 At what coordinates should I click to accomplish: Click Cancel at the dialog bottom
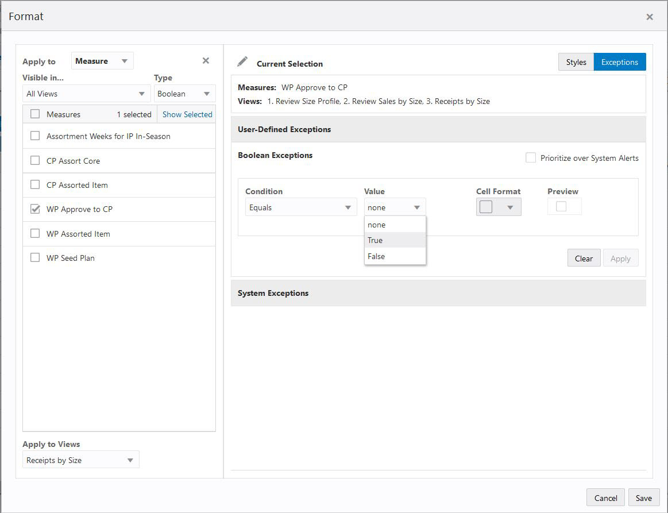pyautogui.click(x=605, y=497)
